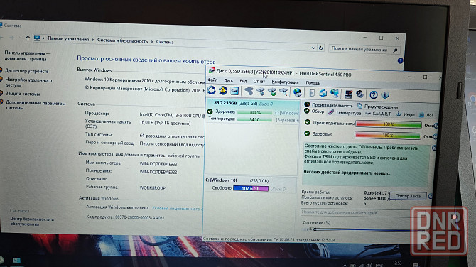Image resolution: width=476 pixels, height=267 pixels.
Task: Click the yellow warning triangle toolbar icon
Action: pyautogui.click(x=223, y=90)
